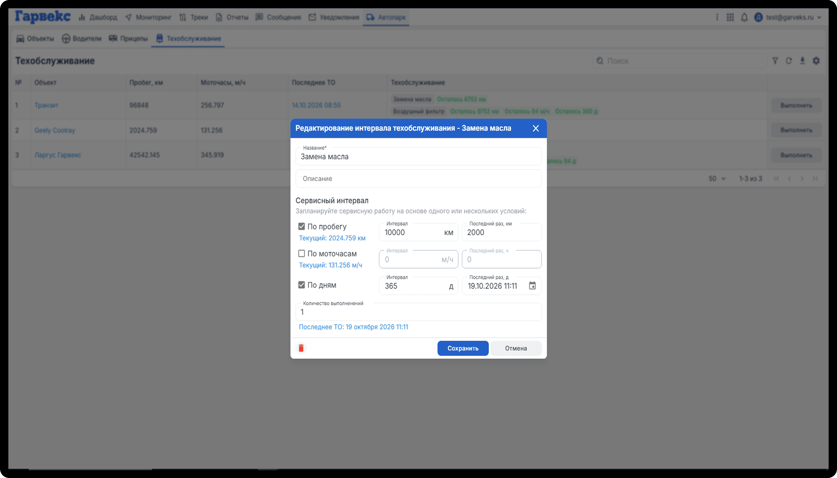
Task: Click the previous page chevron
Action: click(x=789, y=179)
